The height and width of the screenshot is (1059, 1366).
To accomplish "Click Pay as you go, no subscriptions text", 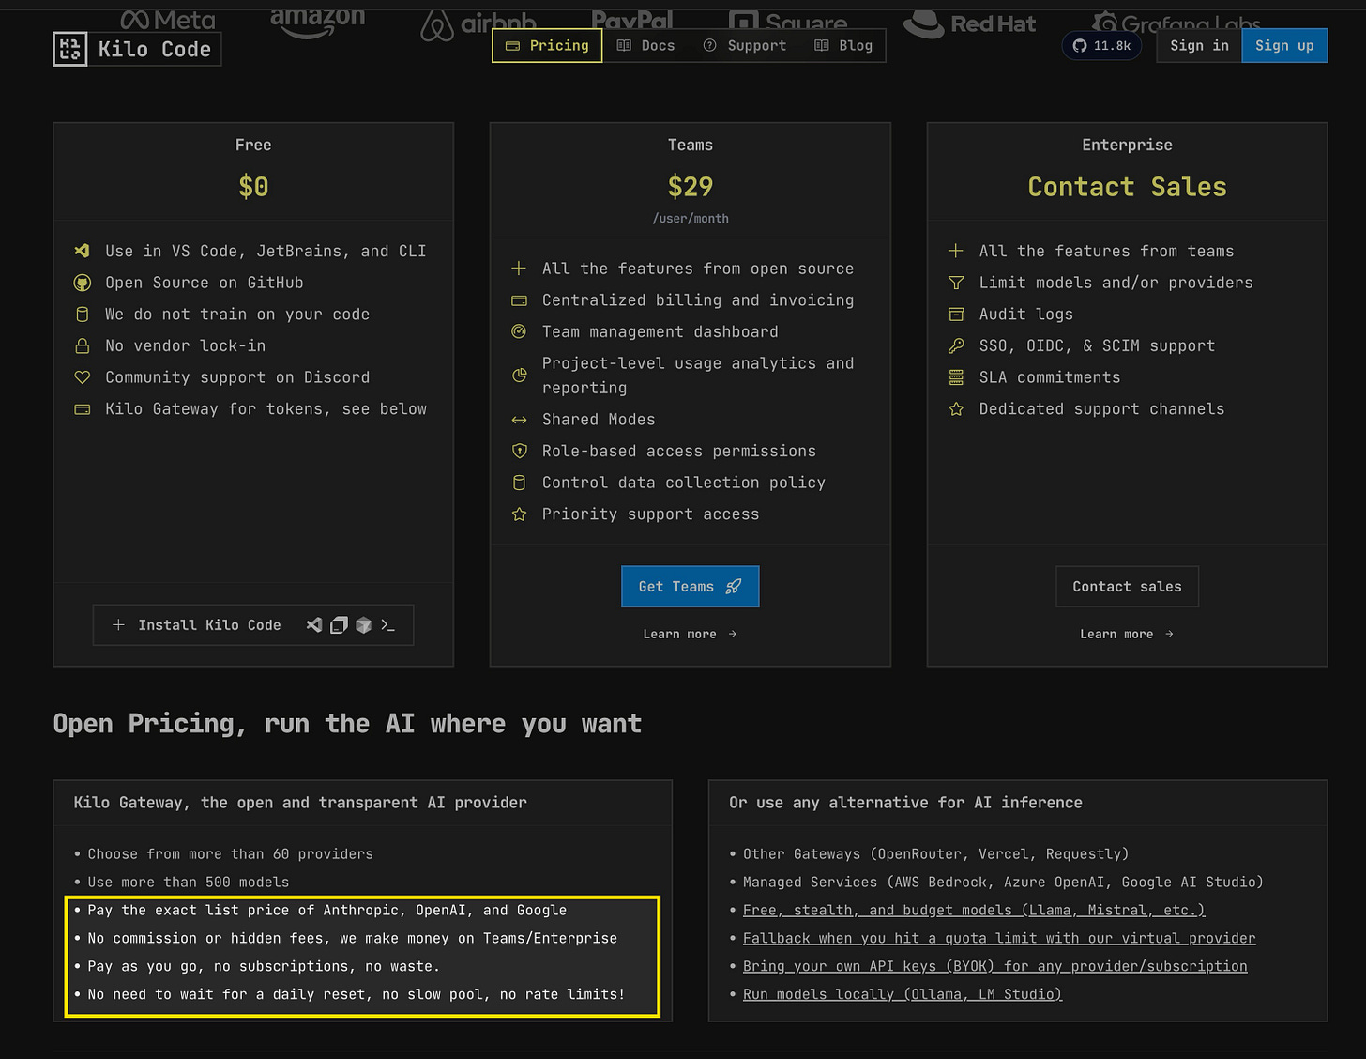I will click(264, 966).
